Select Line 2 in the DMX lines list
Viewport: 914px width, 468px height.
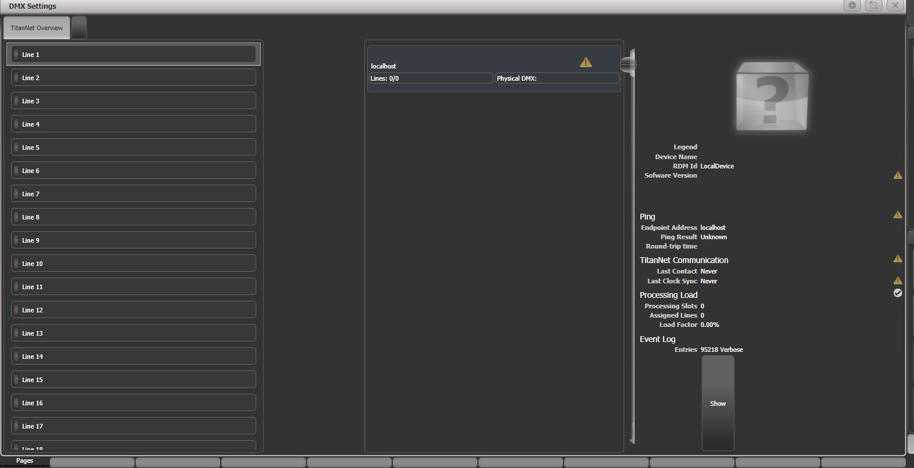point(134,77)
